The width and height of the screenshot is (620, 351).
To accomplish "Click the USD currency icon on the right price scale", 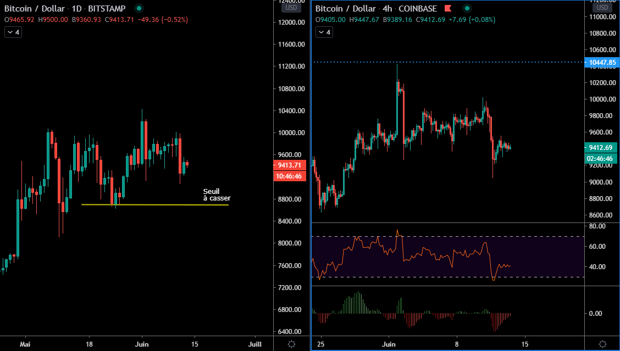I will [x=602, y=7].
